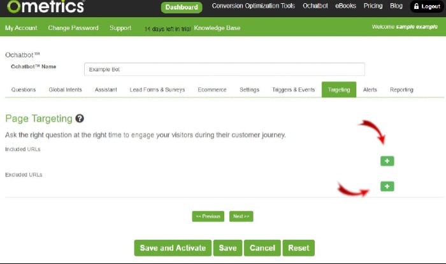
Task: Open Knowledge Base link
Action: coord(217,28)
